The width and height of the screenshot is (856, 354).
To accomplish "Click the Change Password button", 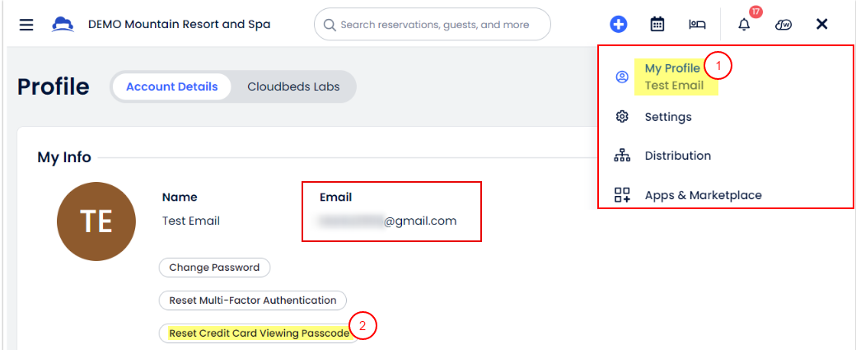I will (214, 268).
